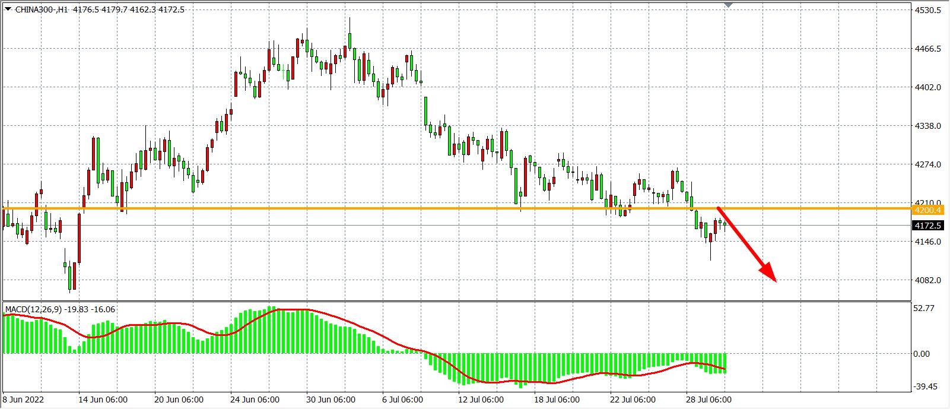The width and height of the screenshot is (950, 409).
Task: Click the 14 Jun 06:00 time label
Action: click(x=103, y=400)
